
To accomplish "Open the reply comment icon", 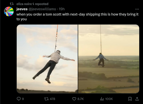I will (x=19, y=99).
